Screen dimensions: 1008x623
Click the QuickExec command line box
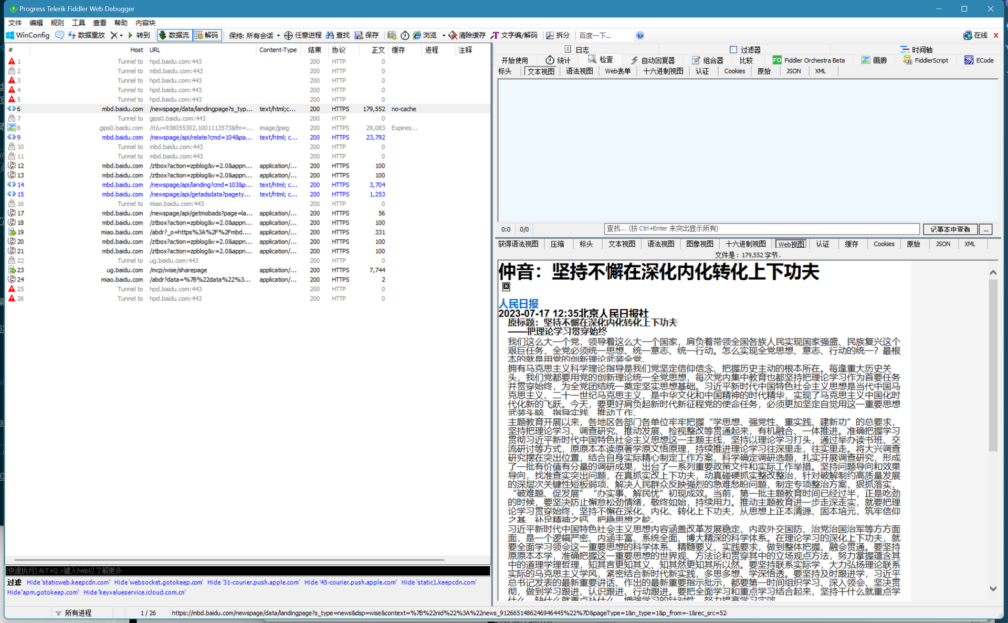(x=248, y=571)
